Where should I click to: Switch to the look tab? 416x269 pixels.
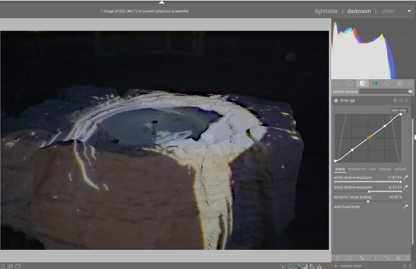373,169
